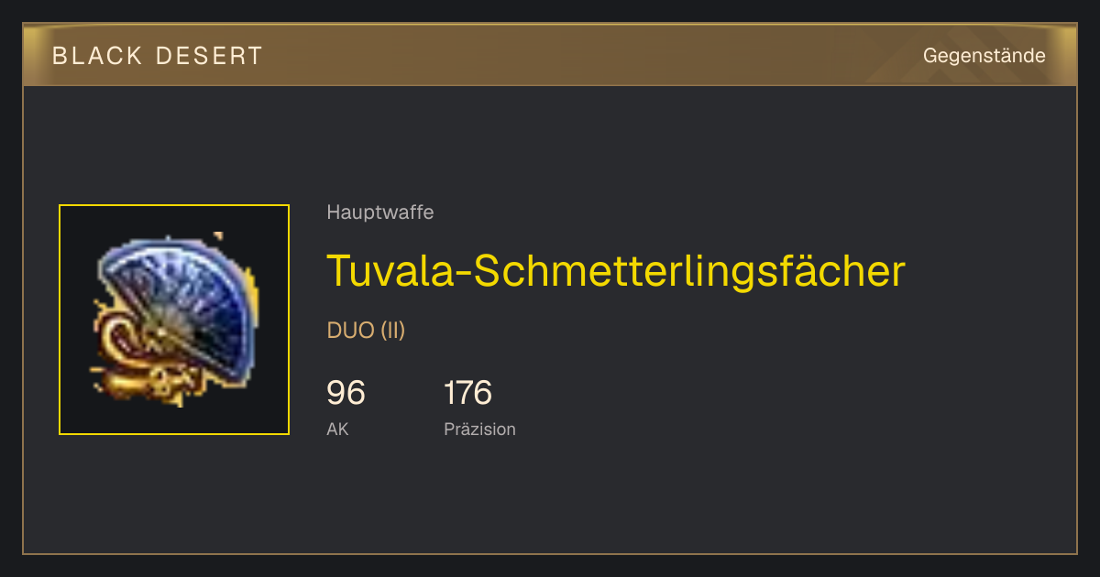Select the DUO (II) enhancement level
Viewport: 1100px width, 577px height.
pos(366,331)
